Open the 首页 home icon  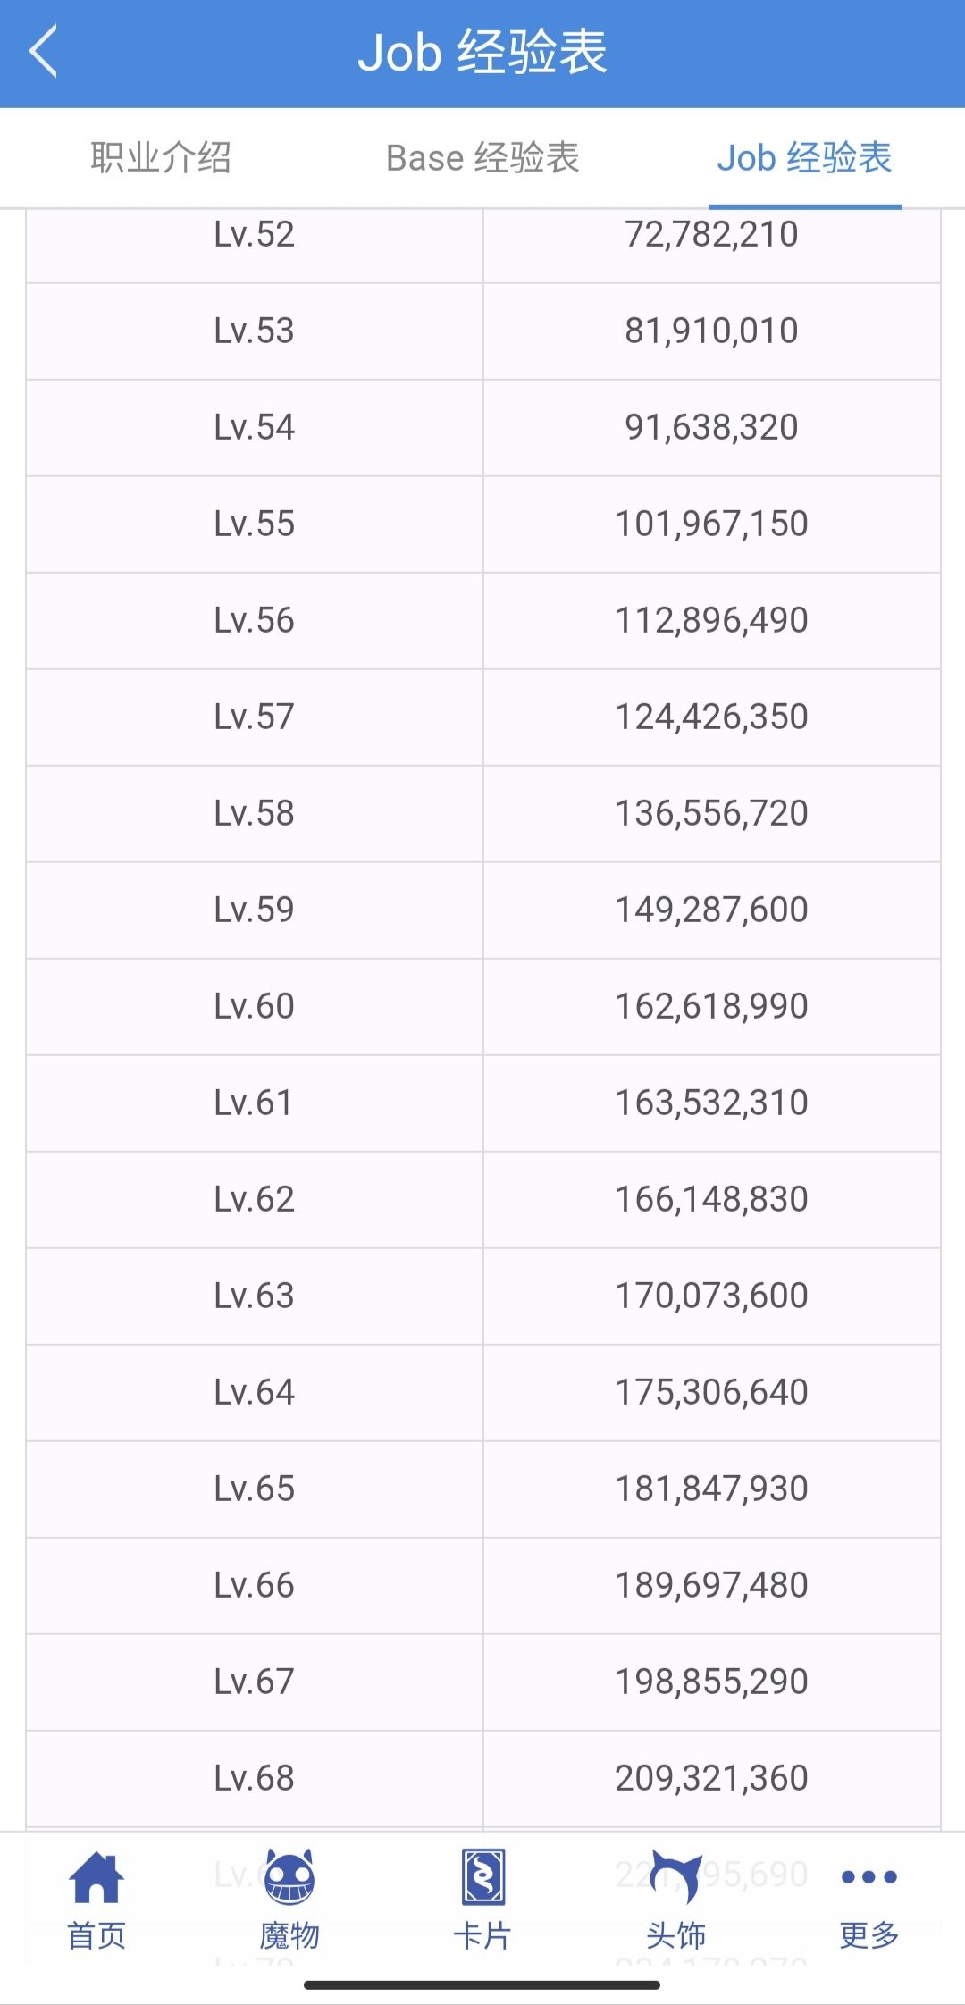pyautogui.click(x=96, y=1878)
